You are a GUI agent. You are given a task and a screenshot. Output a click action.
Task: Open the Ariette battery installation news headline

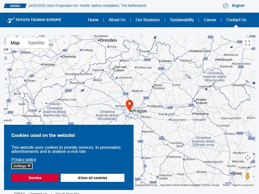(x=88, y=6)
